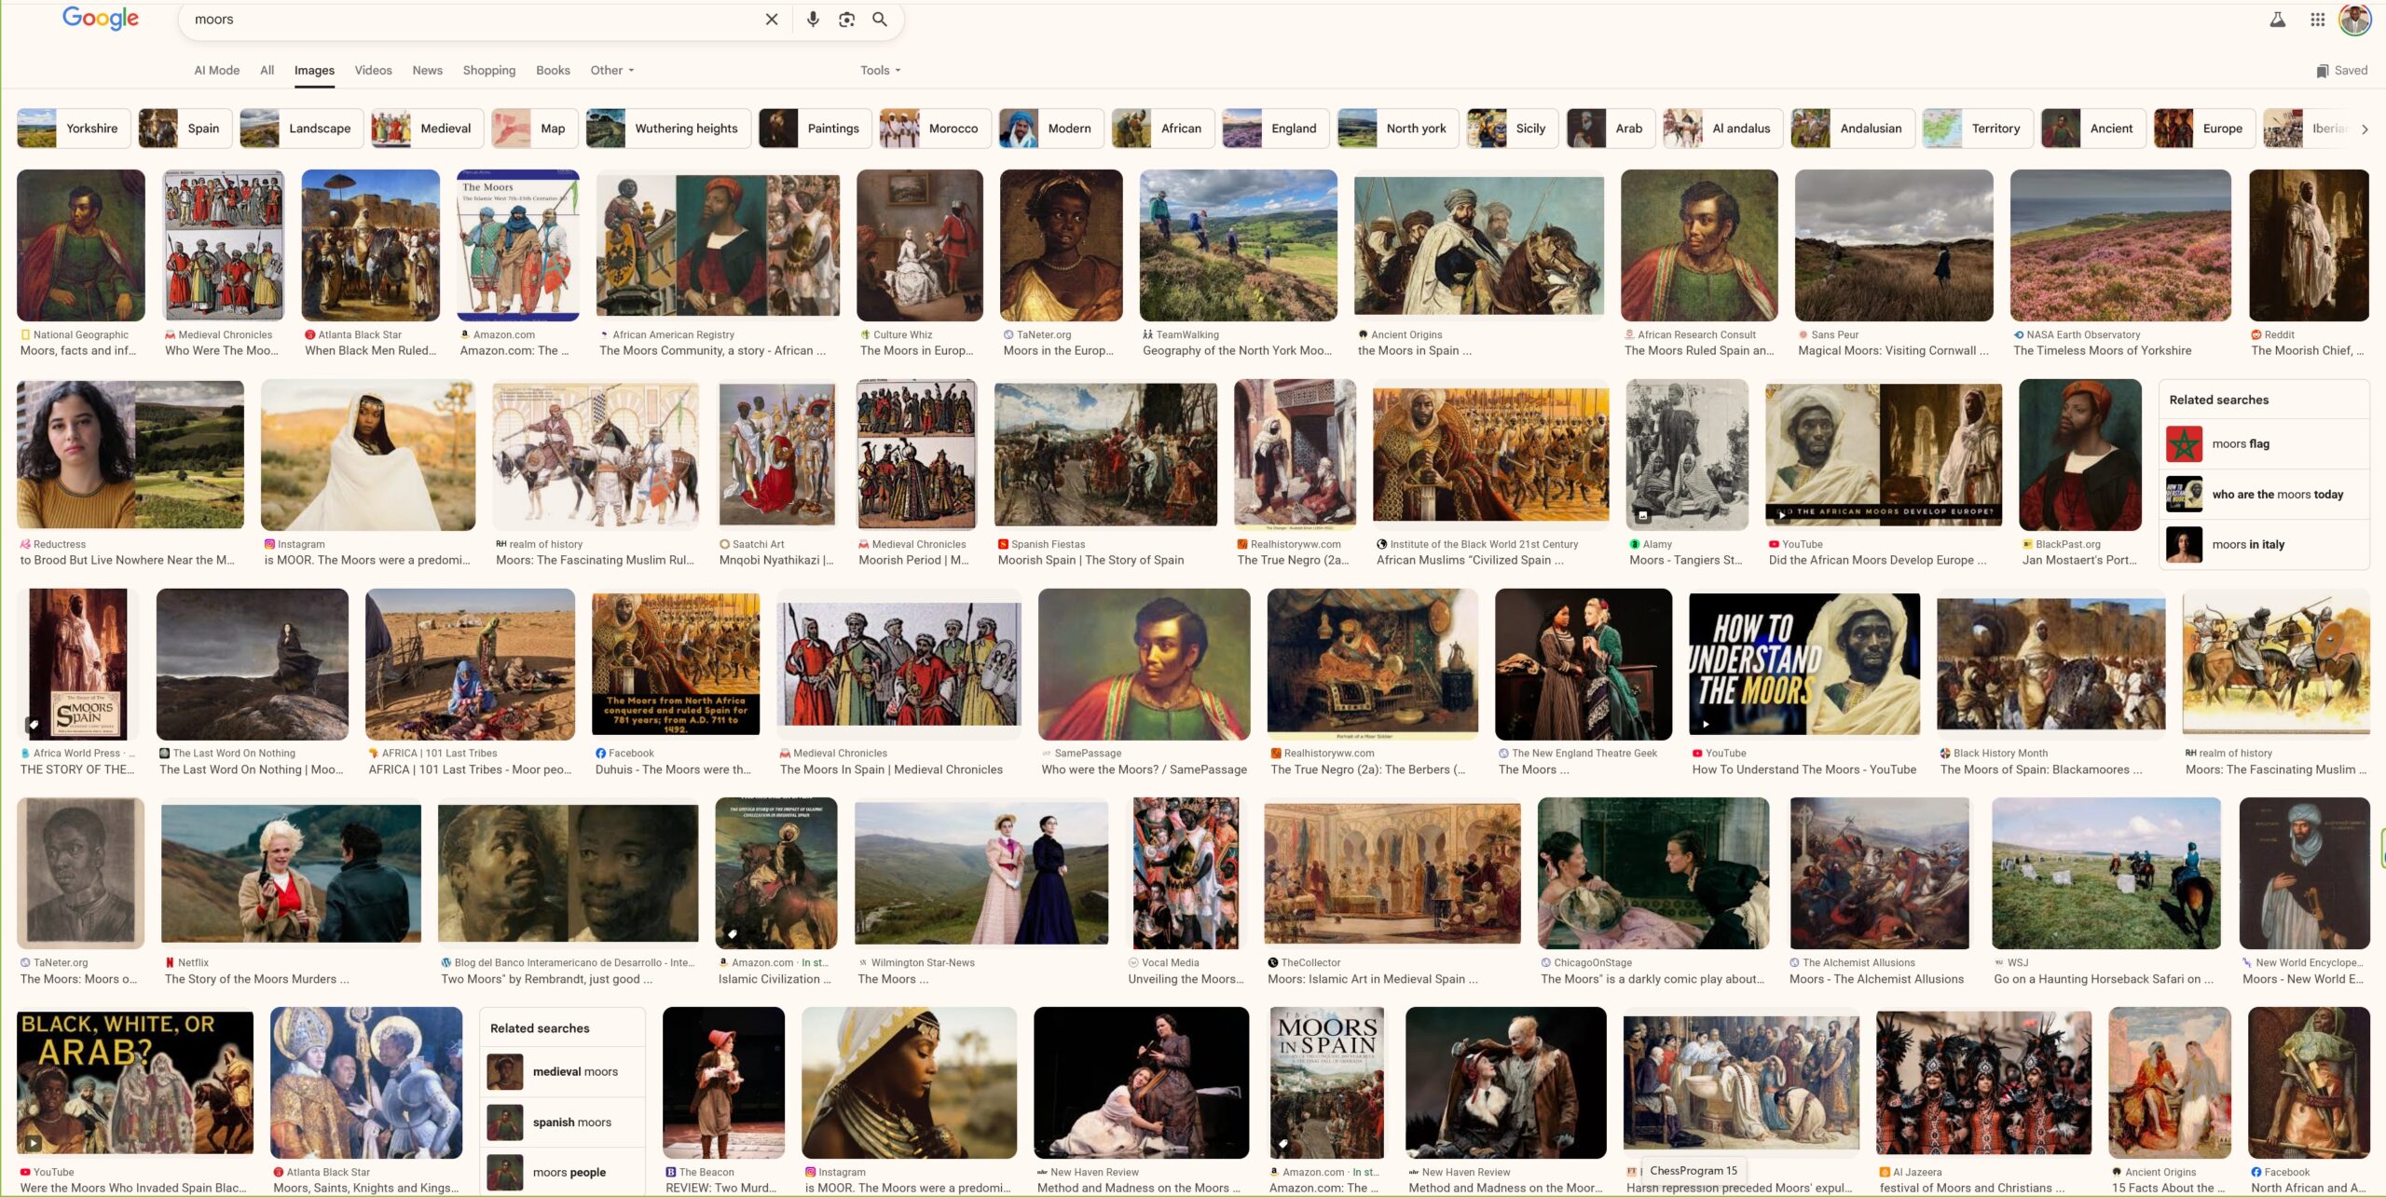Open BlackPast.org Jan Mostaert's Portrait link

[2079, 560]
